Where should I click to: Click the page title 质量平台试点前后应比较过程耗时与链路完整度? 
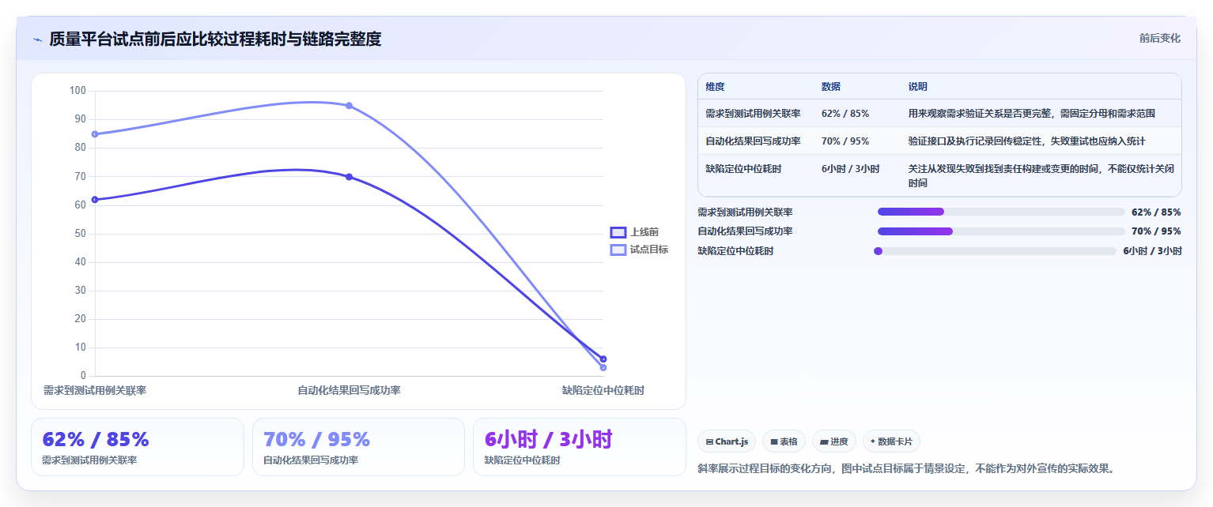215,39
